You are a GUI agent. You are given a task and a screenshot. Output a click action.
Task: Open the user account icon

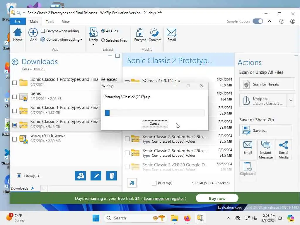pyautogui.click(x=293, y=21)
